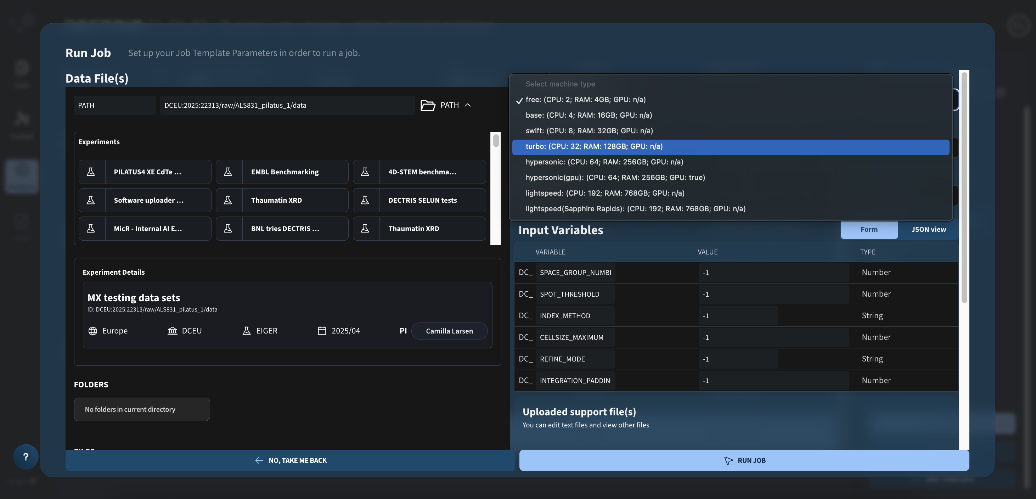Click flask icon beside MicR - Internal AI
The width and height of the screenshot is (1036, 499).
(x=91, y=229)
